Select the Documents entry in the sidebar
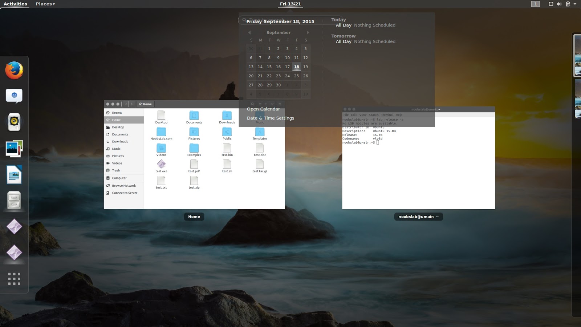Image resolution: width=581 pixels, height=327 pixels. pyautogui.click(x=120, y=134)
